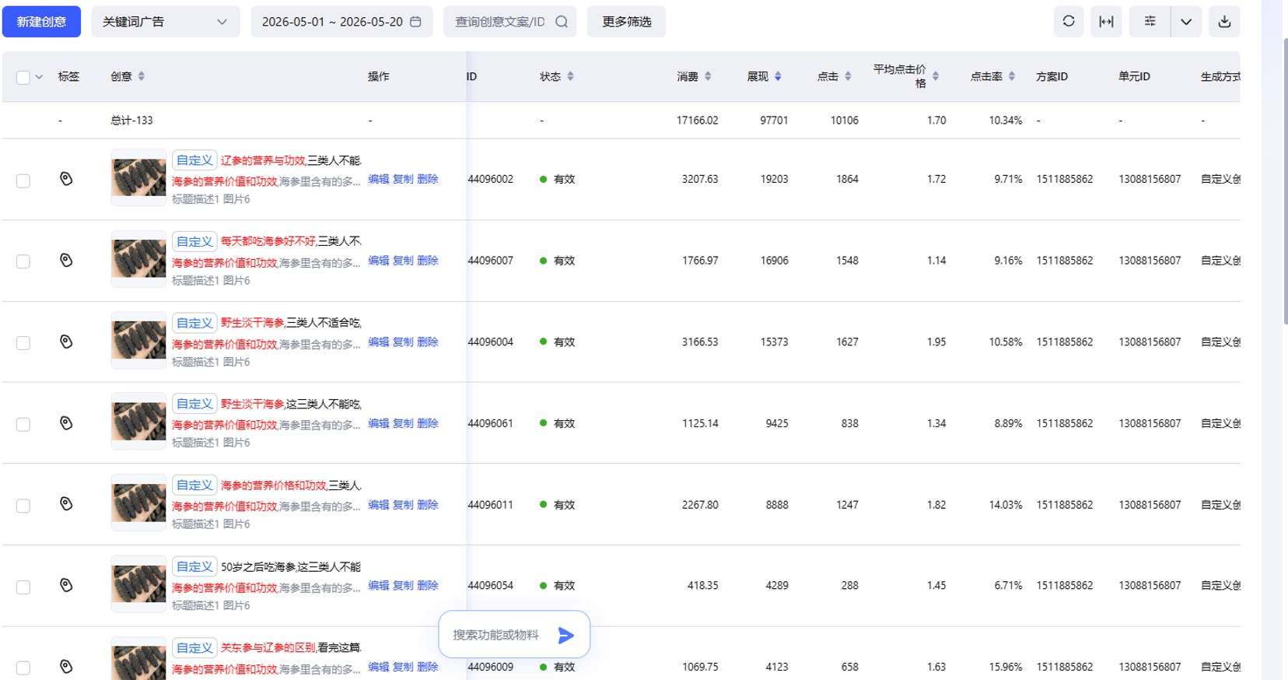Viewport: 1288px width, 680px height.
Task: Select the checkbox for creative 44096011
Action: (x=23, y=506)
